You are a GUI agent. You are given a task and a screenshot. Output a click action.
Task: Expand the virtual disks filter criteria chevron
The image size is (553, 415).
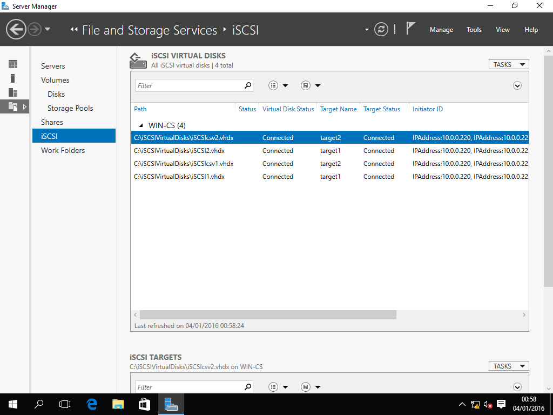[517, 85]
